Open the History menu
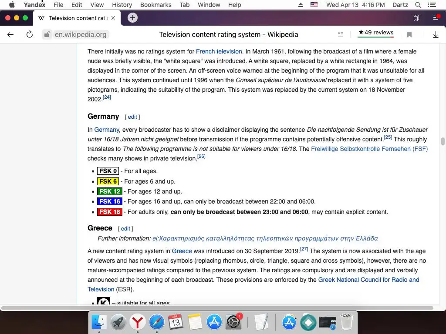This screenshot has width=446, height=334. 122,5
